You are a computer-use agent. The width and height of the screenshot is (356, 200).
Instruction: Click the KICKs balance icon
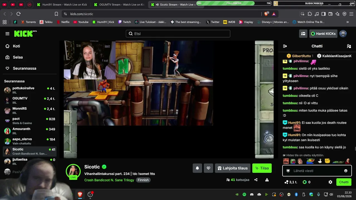click(305, 182)
